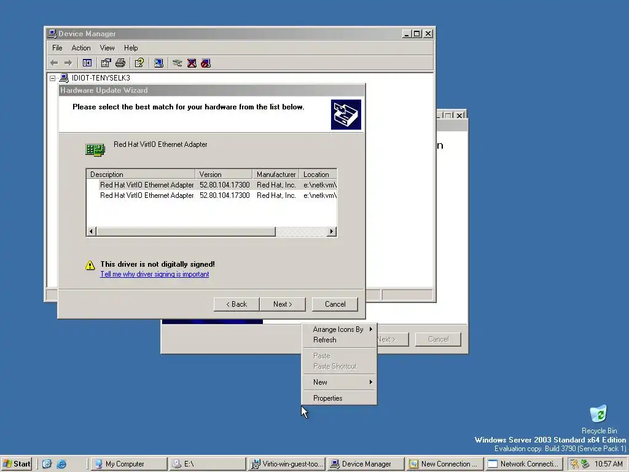Click the Safely Remove Hardware tray icon
The width and height of the screenshot is (629, 472).
tap(585, 464)
